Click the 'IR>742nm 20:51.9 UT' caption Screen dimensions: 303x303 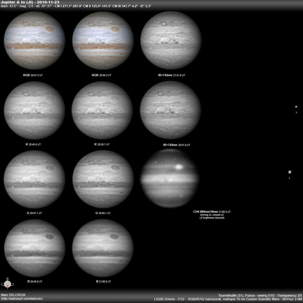tap(177, 145)
